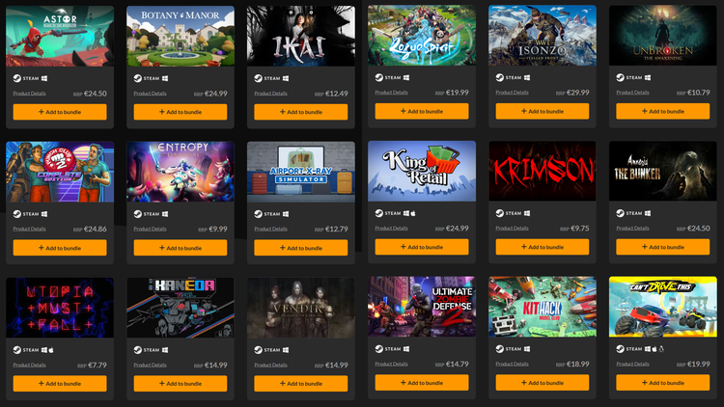Open Product Details for Rogue Spirit
This screenshot has width=724, height=407.
[391, 93]
